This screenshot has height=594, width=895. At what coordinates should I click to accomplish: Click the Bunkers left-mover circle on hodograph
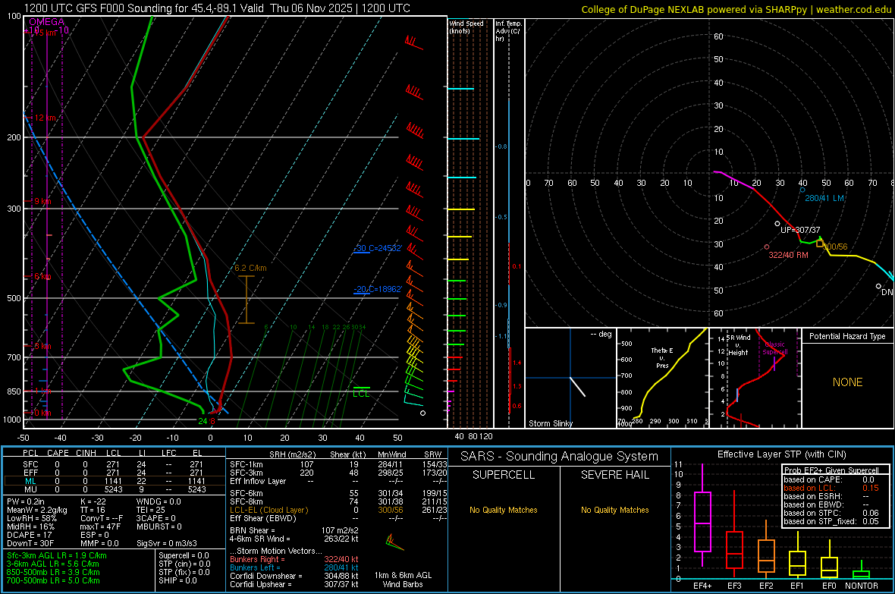(802, 190)
